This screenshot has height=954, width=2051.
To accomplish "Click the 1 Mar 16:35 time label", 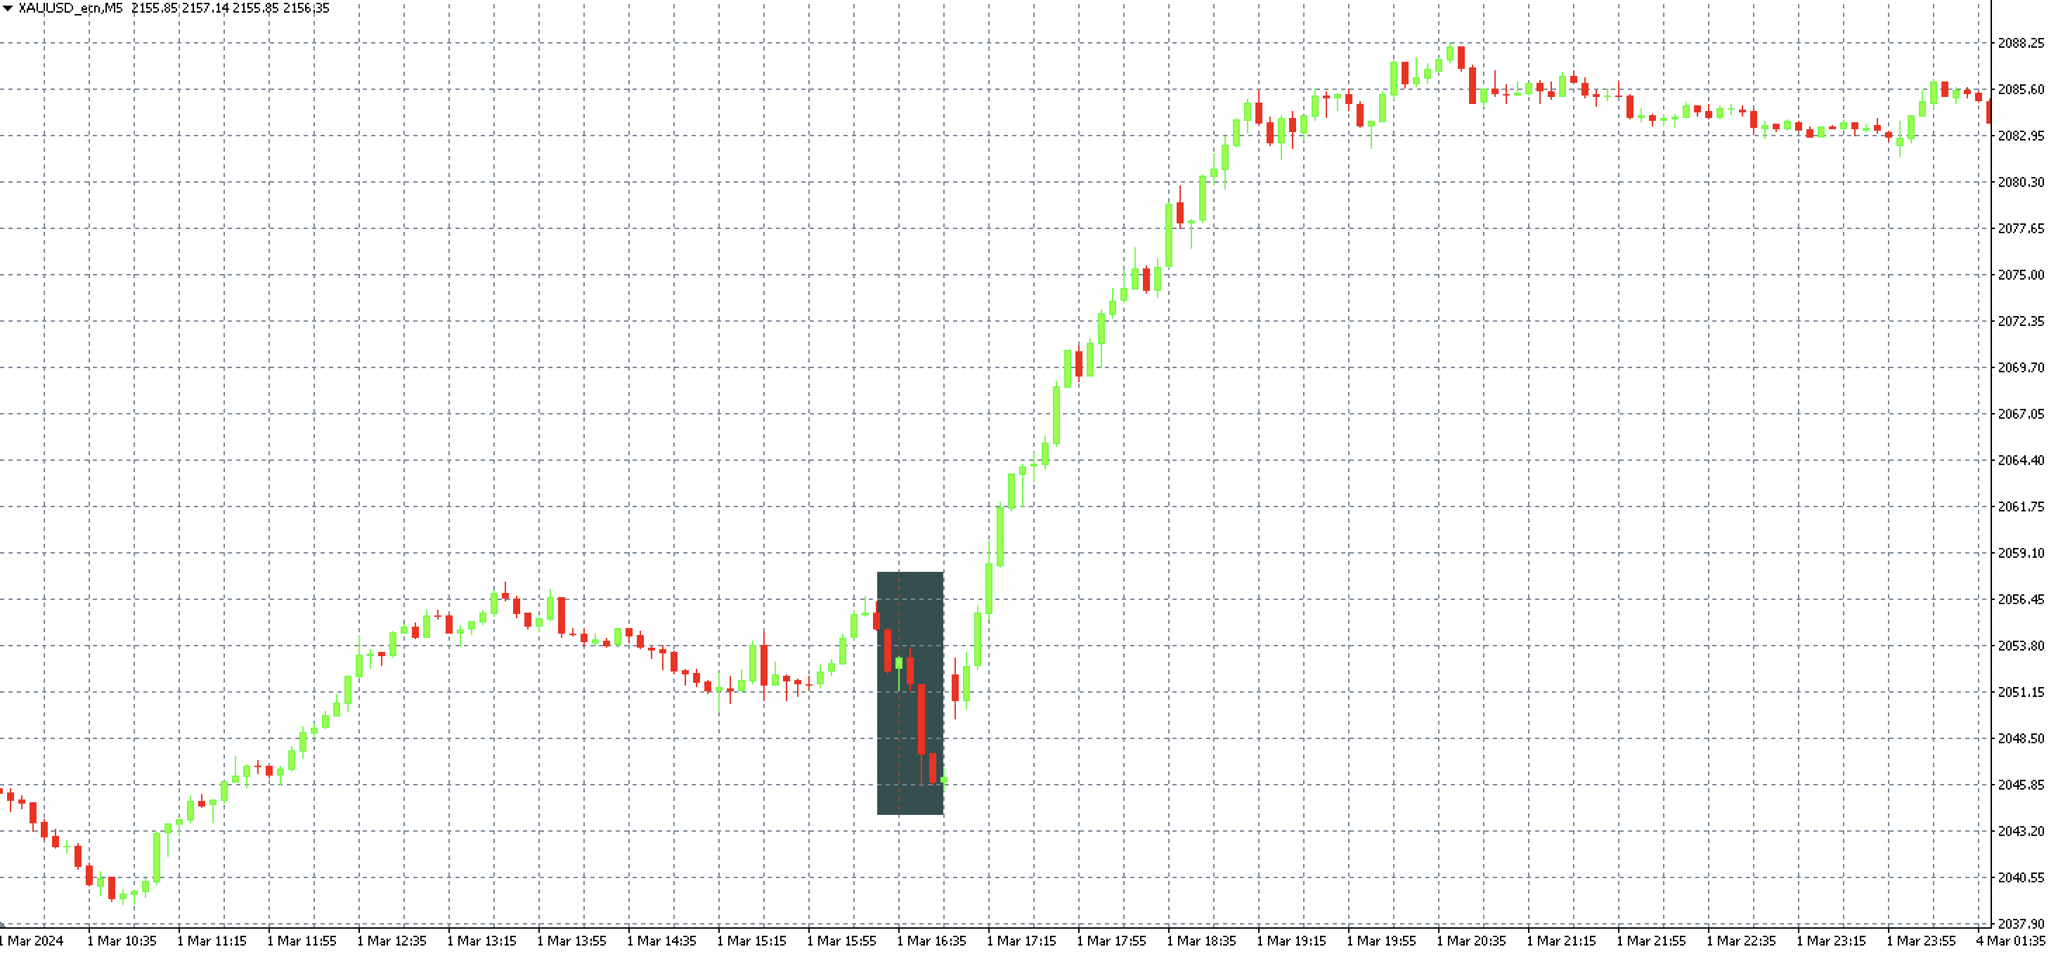I will pyautogui.click(x=931, y=941).
